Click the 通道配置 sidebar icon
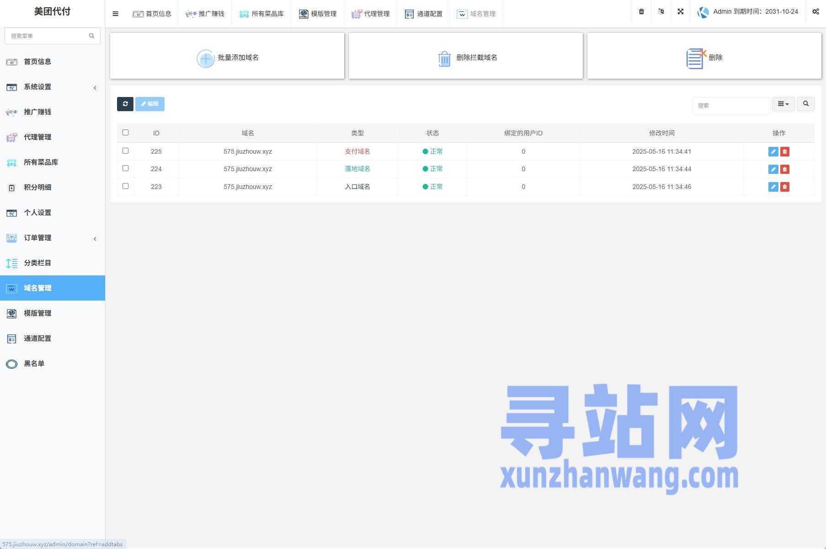Screen dimensions: 826x549 pyautogui.click(x=11, y=339)
